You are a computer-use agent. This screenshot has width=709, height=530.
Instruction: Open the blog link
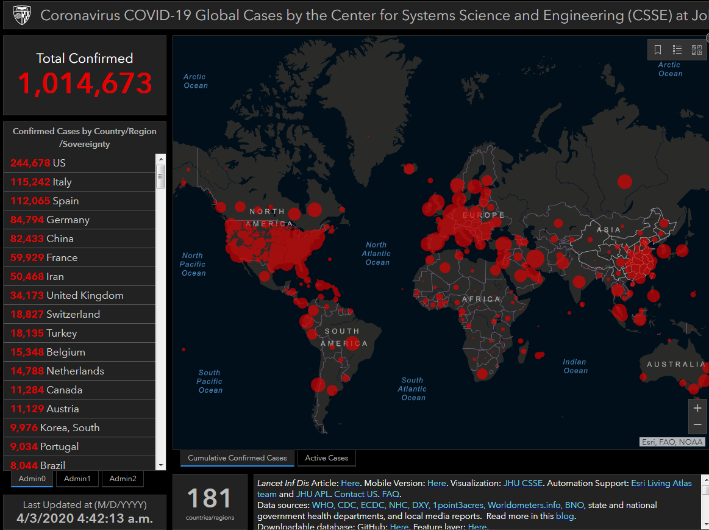click(x=565, y=516)
